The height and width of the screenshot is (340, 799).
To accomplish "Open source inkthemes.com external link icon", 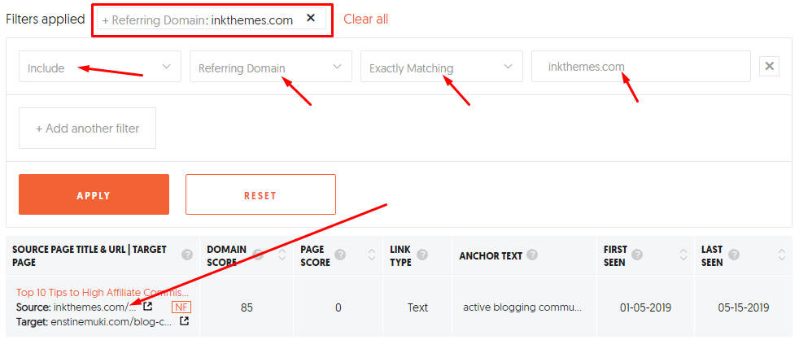I will (147, 307).
